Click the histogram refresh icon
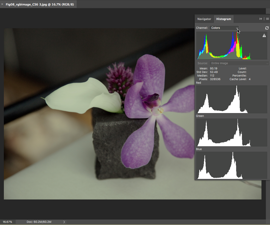The image size is (270, 225). (x=267, y=28)
